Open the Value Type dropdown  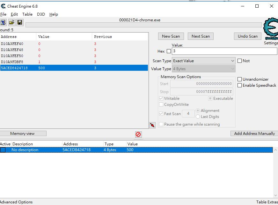203,69
